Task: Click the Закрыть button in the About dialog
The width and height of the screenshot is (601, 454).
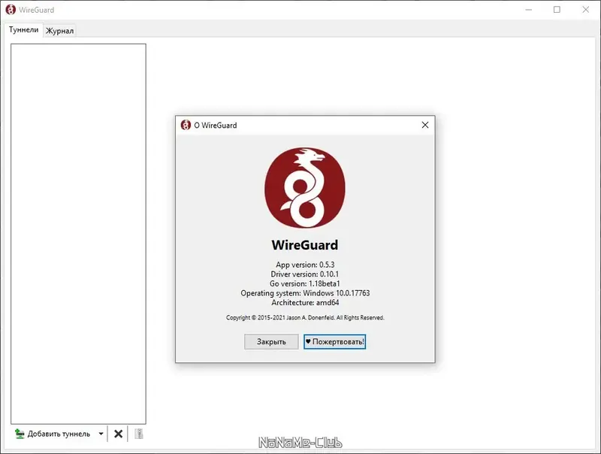Action: [271, 342]
